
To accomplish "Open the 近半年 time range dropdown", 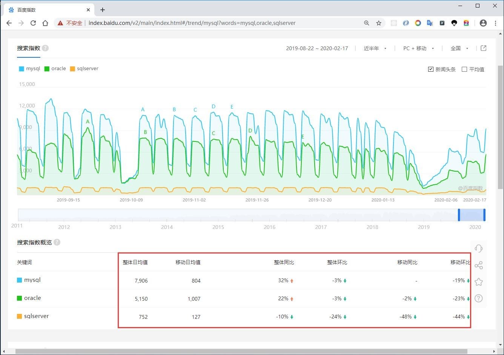I will click(x=375, y=48).
